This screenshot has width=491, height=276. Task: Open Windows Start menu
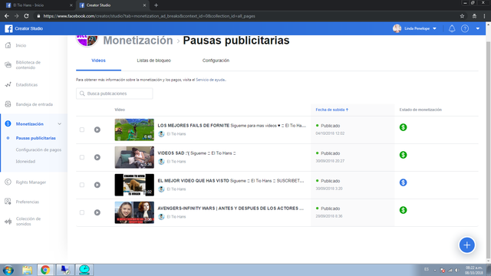(x=8, y=270)
